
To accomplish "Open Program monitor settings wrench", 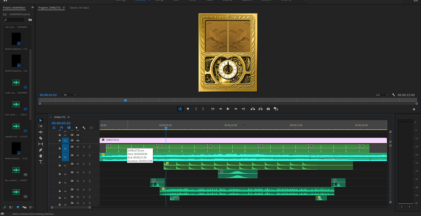I will [393, 95].
